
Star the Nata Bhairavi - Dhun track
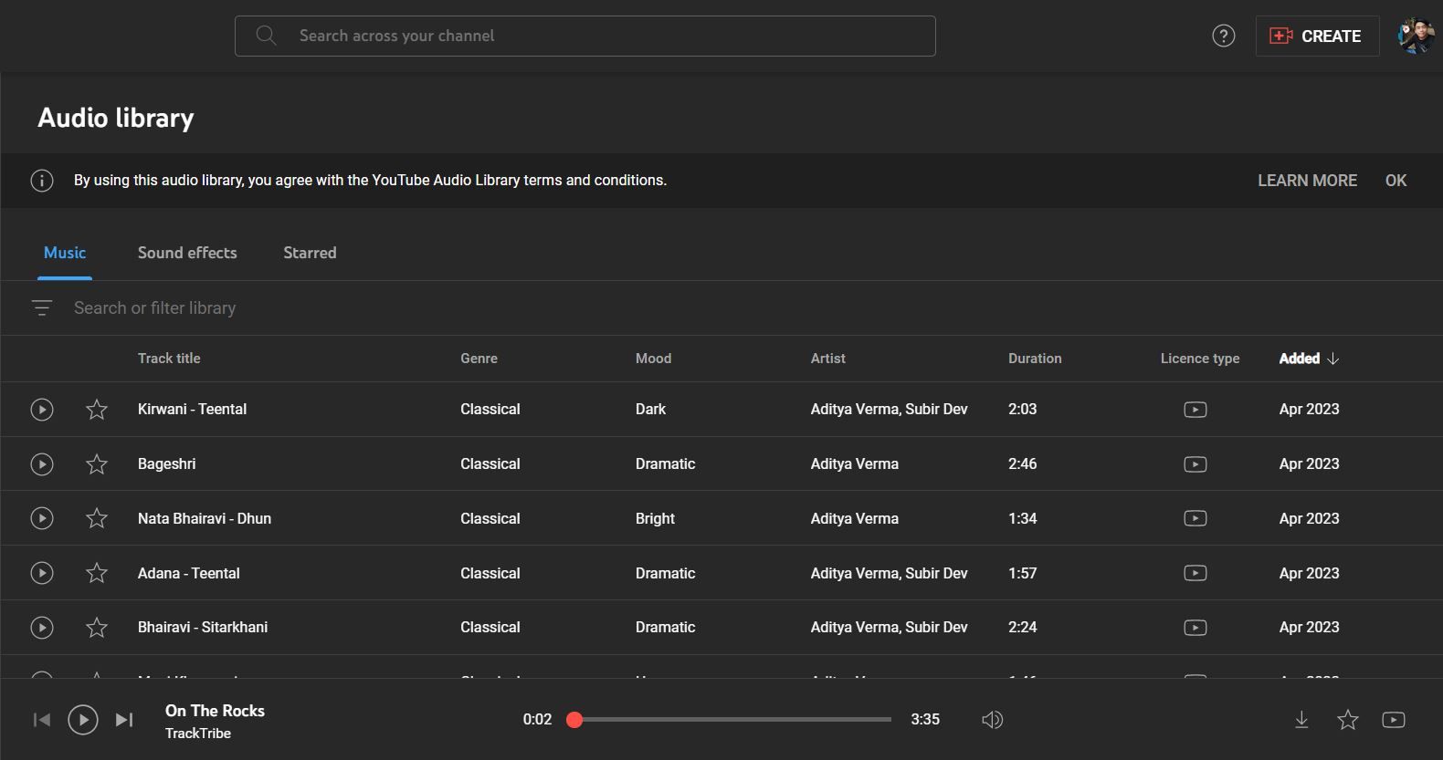97,518
